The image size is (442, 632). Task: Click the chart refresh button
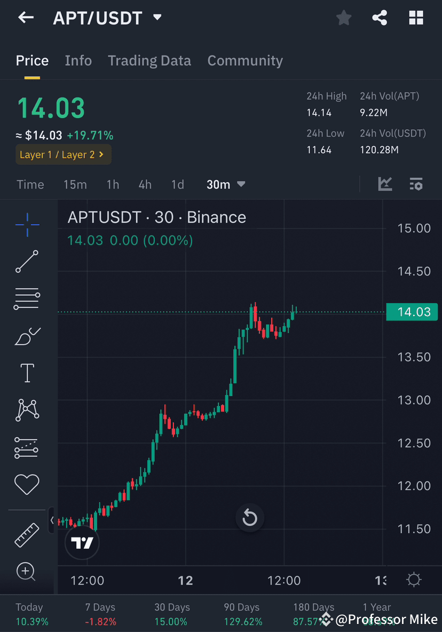pos(250,518)
